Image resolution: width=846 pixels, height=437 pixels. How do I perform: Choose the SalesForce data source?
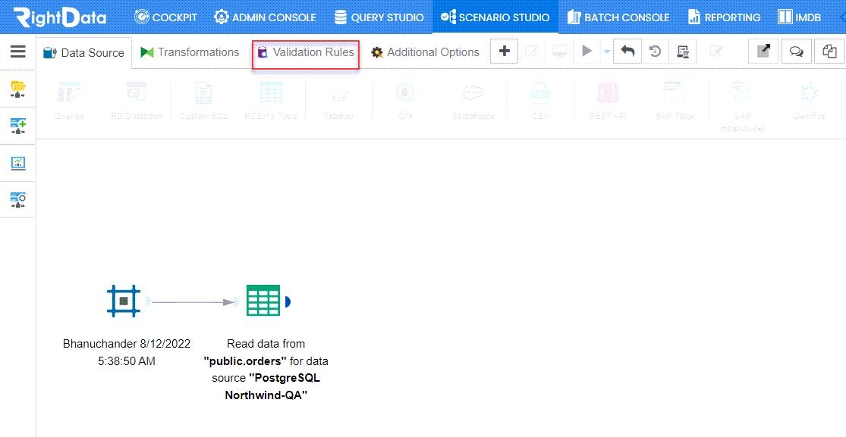coord(473,97)
